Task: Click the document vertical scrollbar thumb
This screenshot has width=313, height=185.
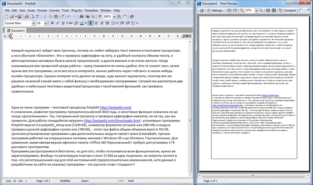Action: [x=190, y=120]
